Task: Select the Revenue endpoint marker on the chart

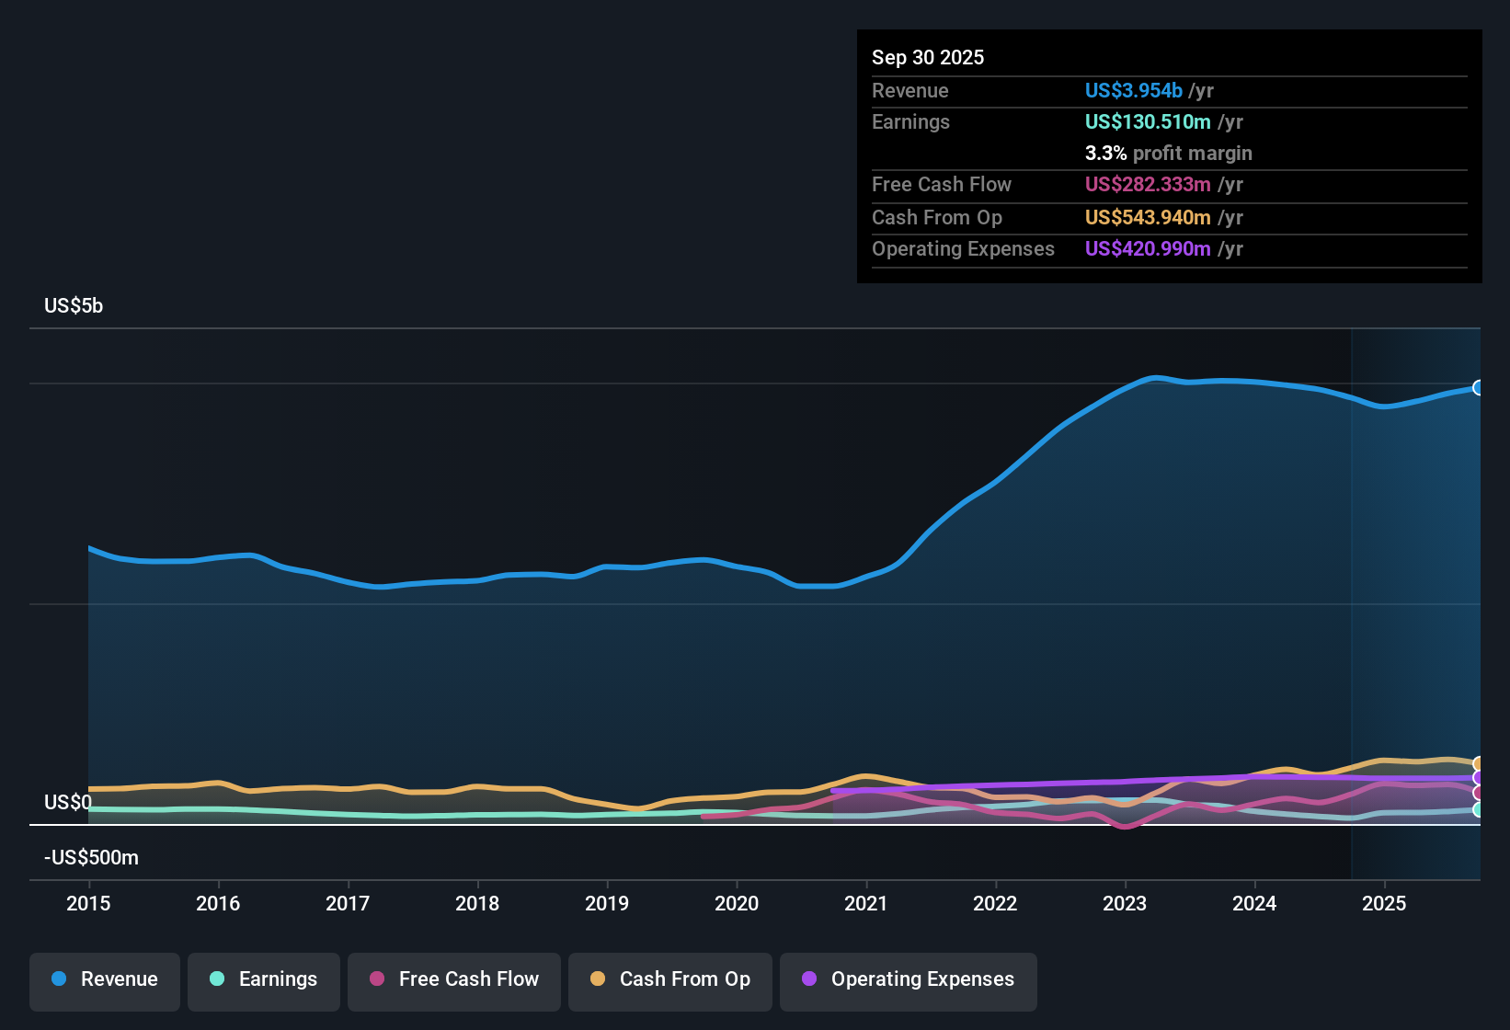Action: pos(1479,389)
